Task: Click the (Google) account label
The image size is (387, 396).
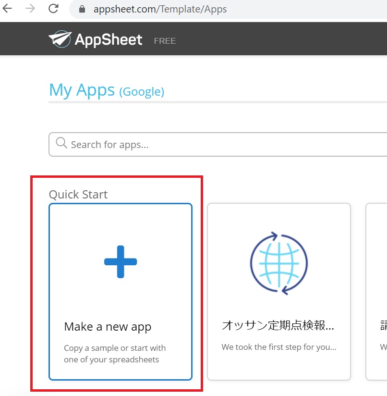Action: [142, 92]
